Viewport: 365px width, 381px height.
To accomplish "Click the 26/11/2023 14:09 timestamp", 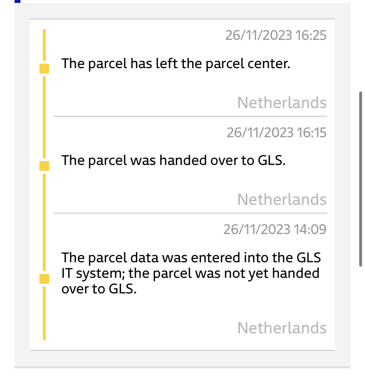I will click(x=274, y=229).
